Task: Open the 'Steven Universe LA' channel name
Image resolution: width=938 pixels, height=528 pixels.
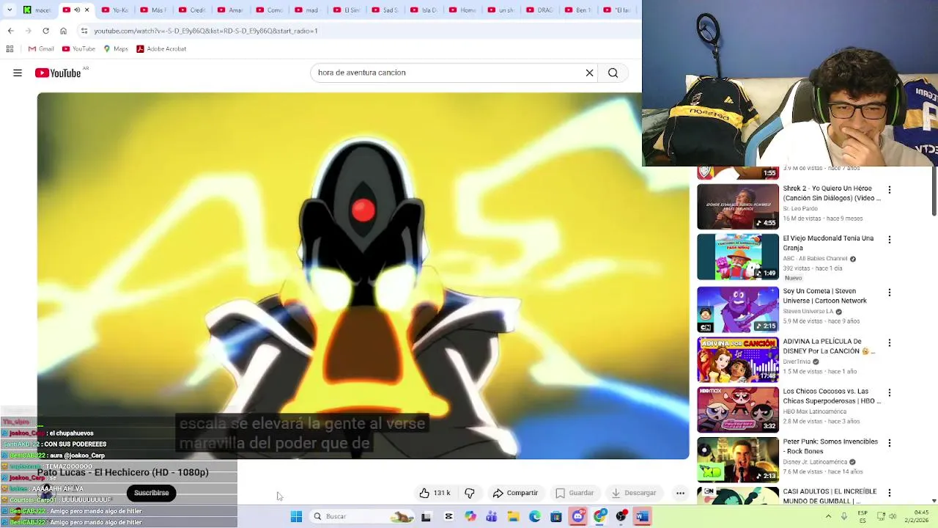Action: 808,312
